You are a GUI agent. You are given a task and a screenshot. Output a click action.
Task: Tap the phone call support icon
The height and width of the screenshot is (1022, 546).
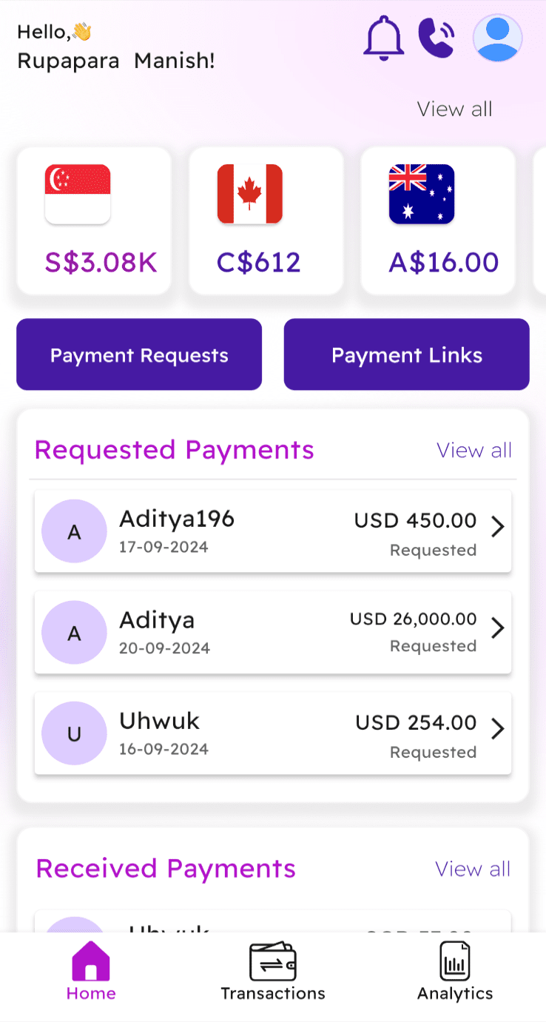[437, 38]
